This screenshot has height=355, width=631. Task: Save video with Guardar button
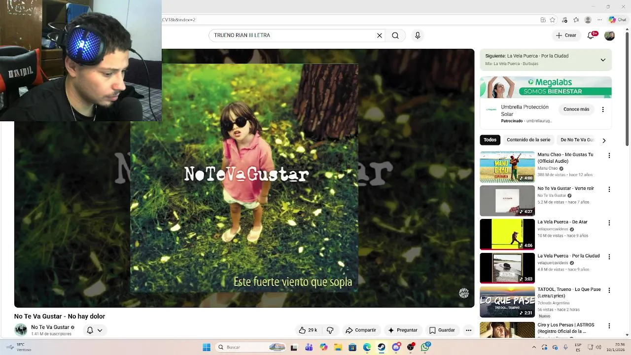442,330
